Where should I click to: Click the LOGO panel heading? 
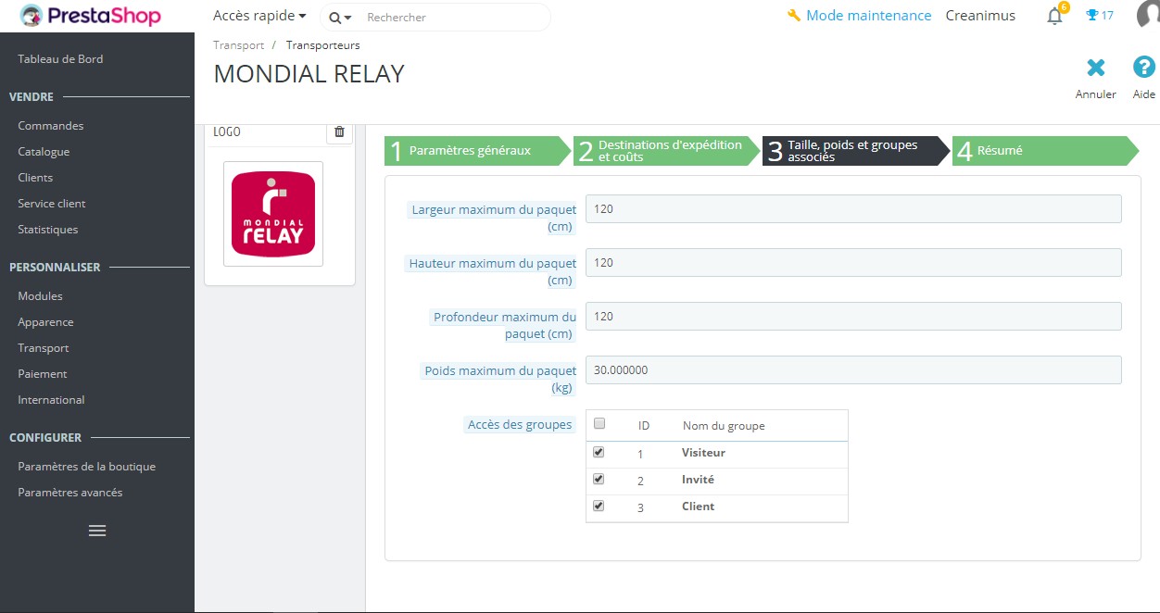click(227, 131)
